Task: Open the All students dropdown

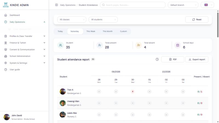Action: (x=103, y=19)
